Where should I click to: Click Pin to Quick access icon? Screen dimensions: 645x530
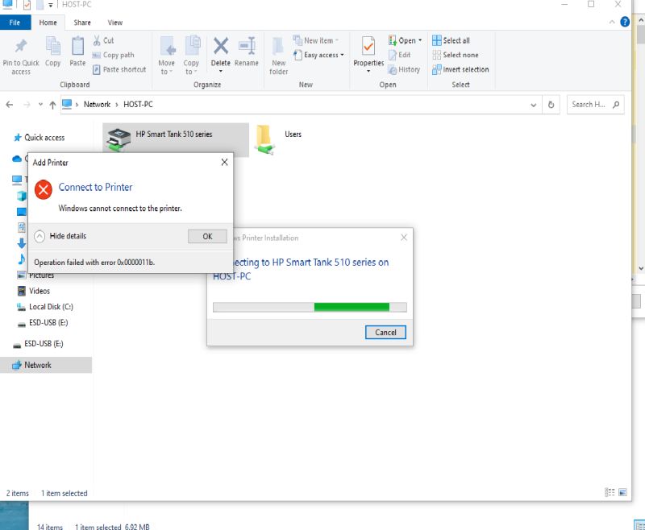[x=21, y=46]
